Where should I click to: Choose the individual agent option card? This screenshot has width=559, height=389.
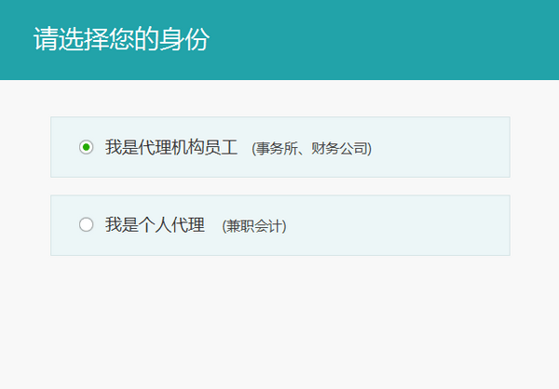pos(279,225)
